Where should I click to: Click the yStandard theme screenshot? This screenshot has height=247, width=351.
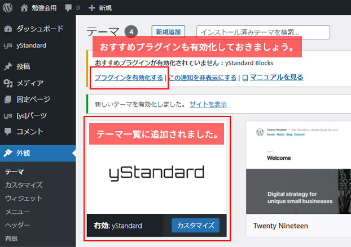[157, 168]
